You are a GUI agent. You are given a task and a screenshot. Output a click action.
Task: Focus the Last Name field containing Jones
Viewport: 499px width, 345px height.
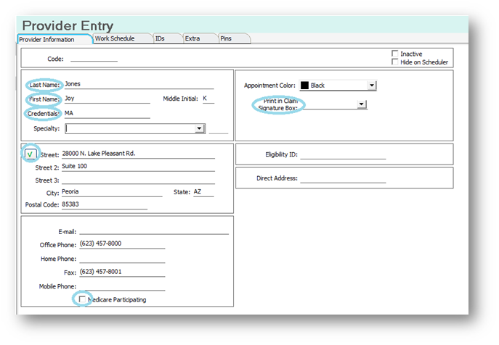tap(138, 84)
